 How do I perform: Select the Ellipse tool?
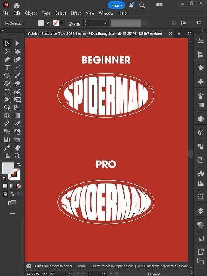point(7,76)
